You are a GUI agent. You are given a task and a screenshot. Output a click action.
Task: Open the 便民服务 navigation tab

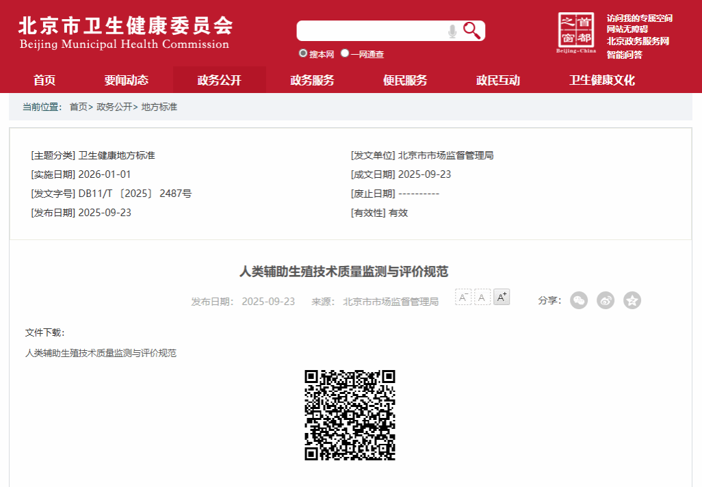(405, 80)
